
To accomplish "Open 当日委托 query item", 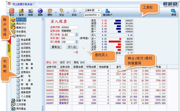I will 25,48.
